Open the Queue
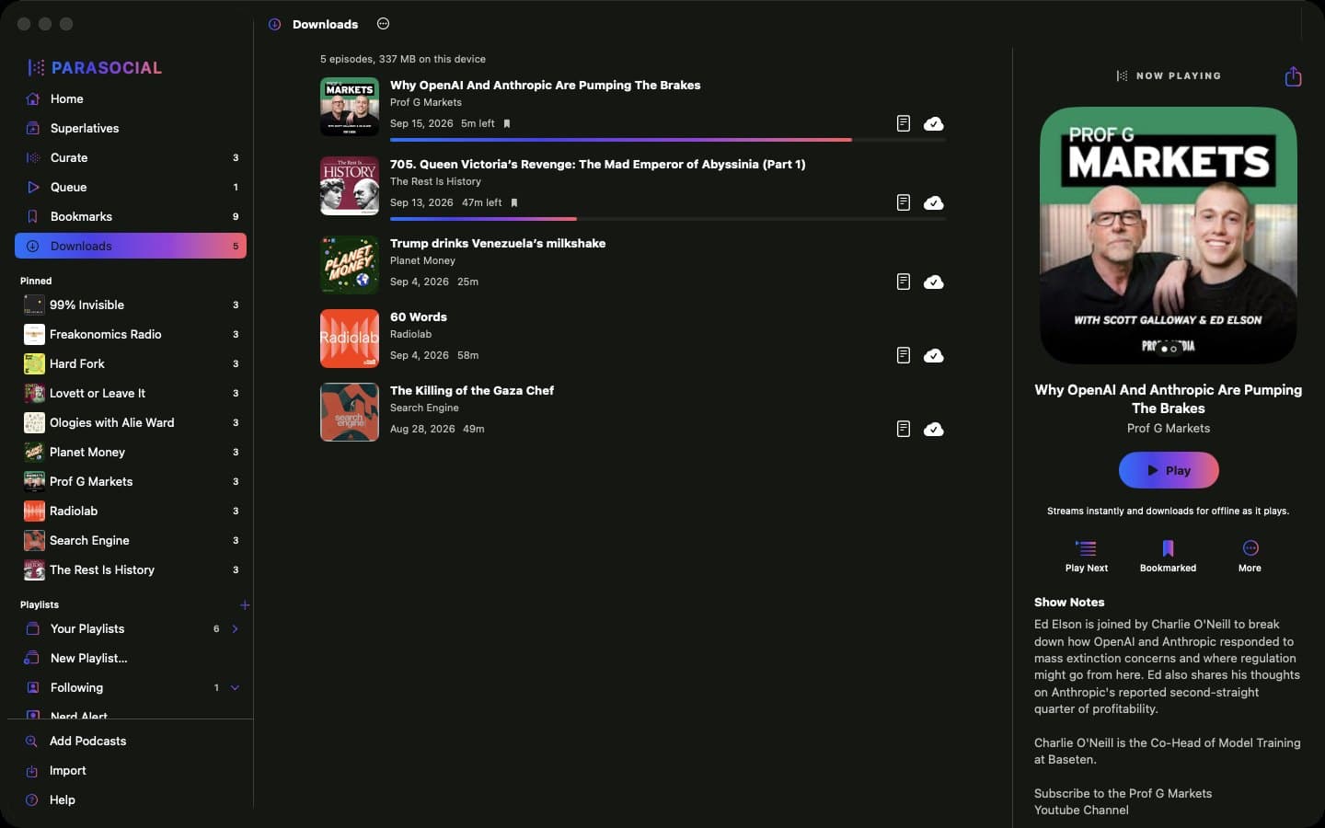 tap(131, 187)
